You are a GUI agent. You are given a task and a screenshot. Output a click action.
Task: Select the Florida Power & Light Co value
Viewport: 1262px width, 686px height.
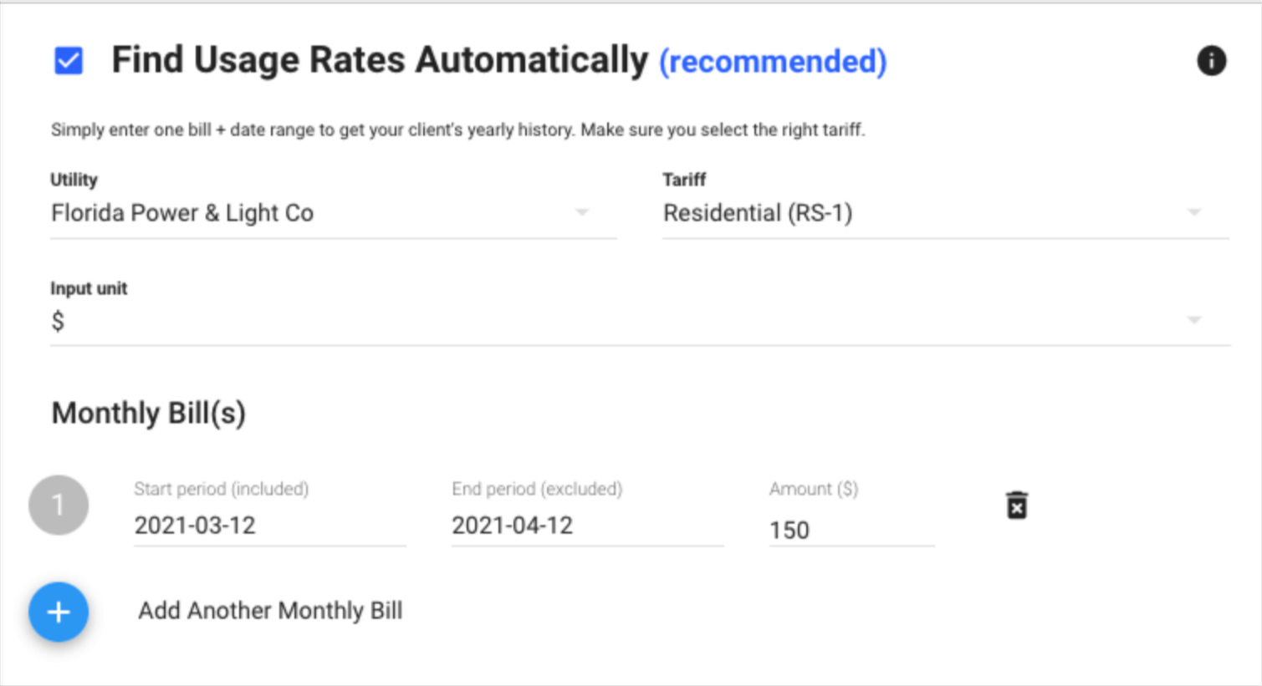point(182,214)
